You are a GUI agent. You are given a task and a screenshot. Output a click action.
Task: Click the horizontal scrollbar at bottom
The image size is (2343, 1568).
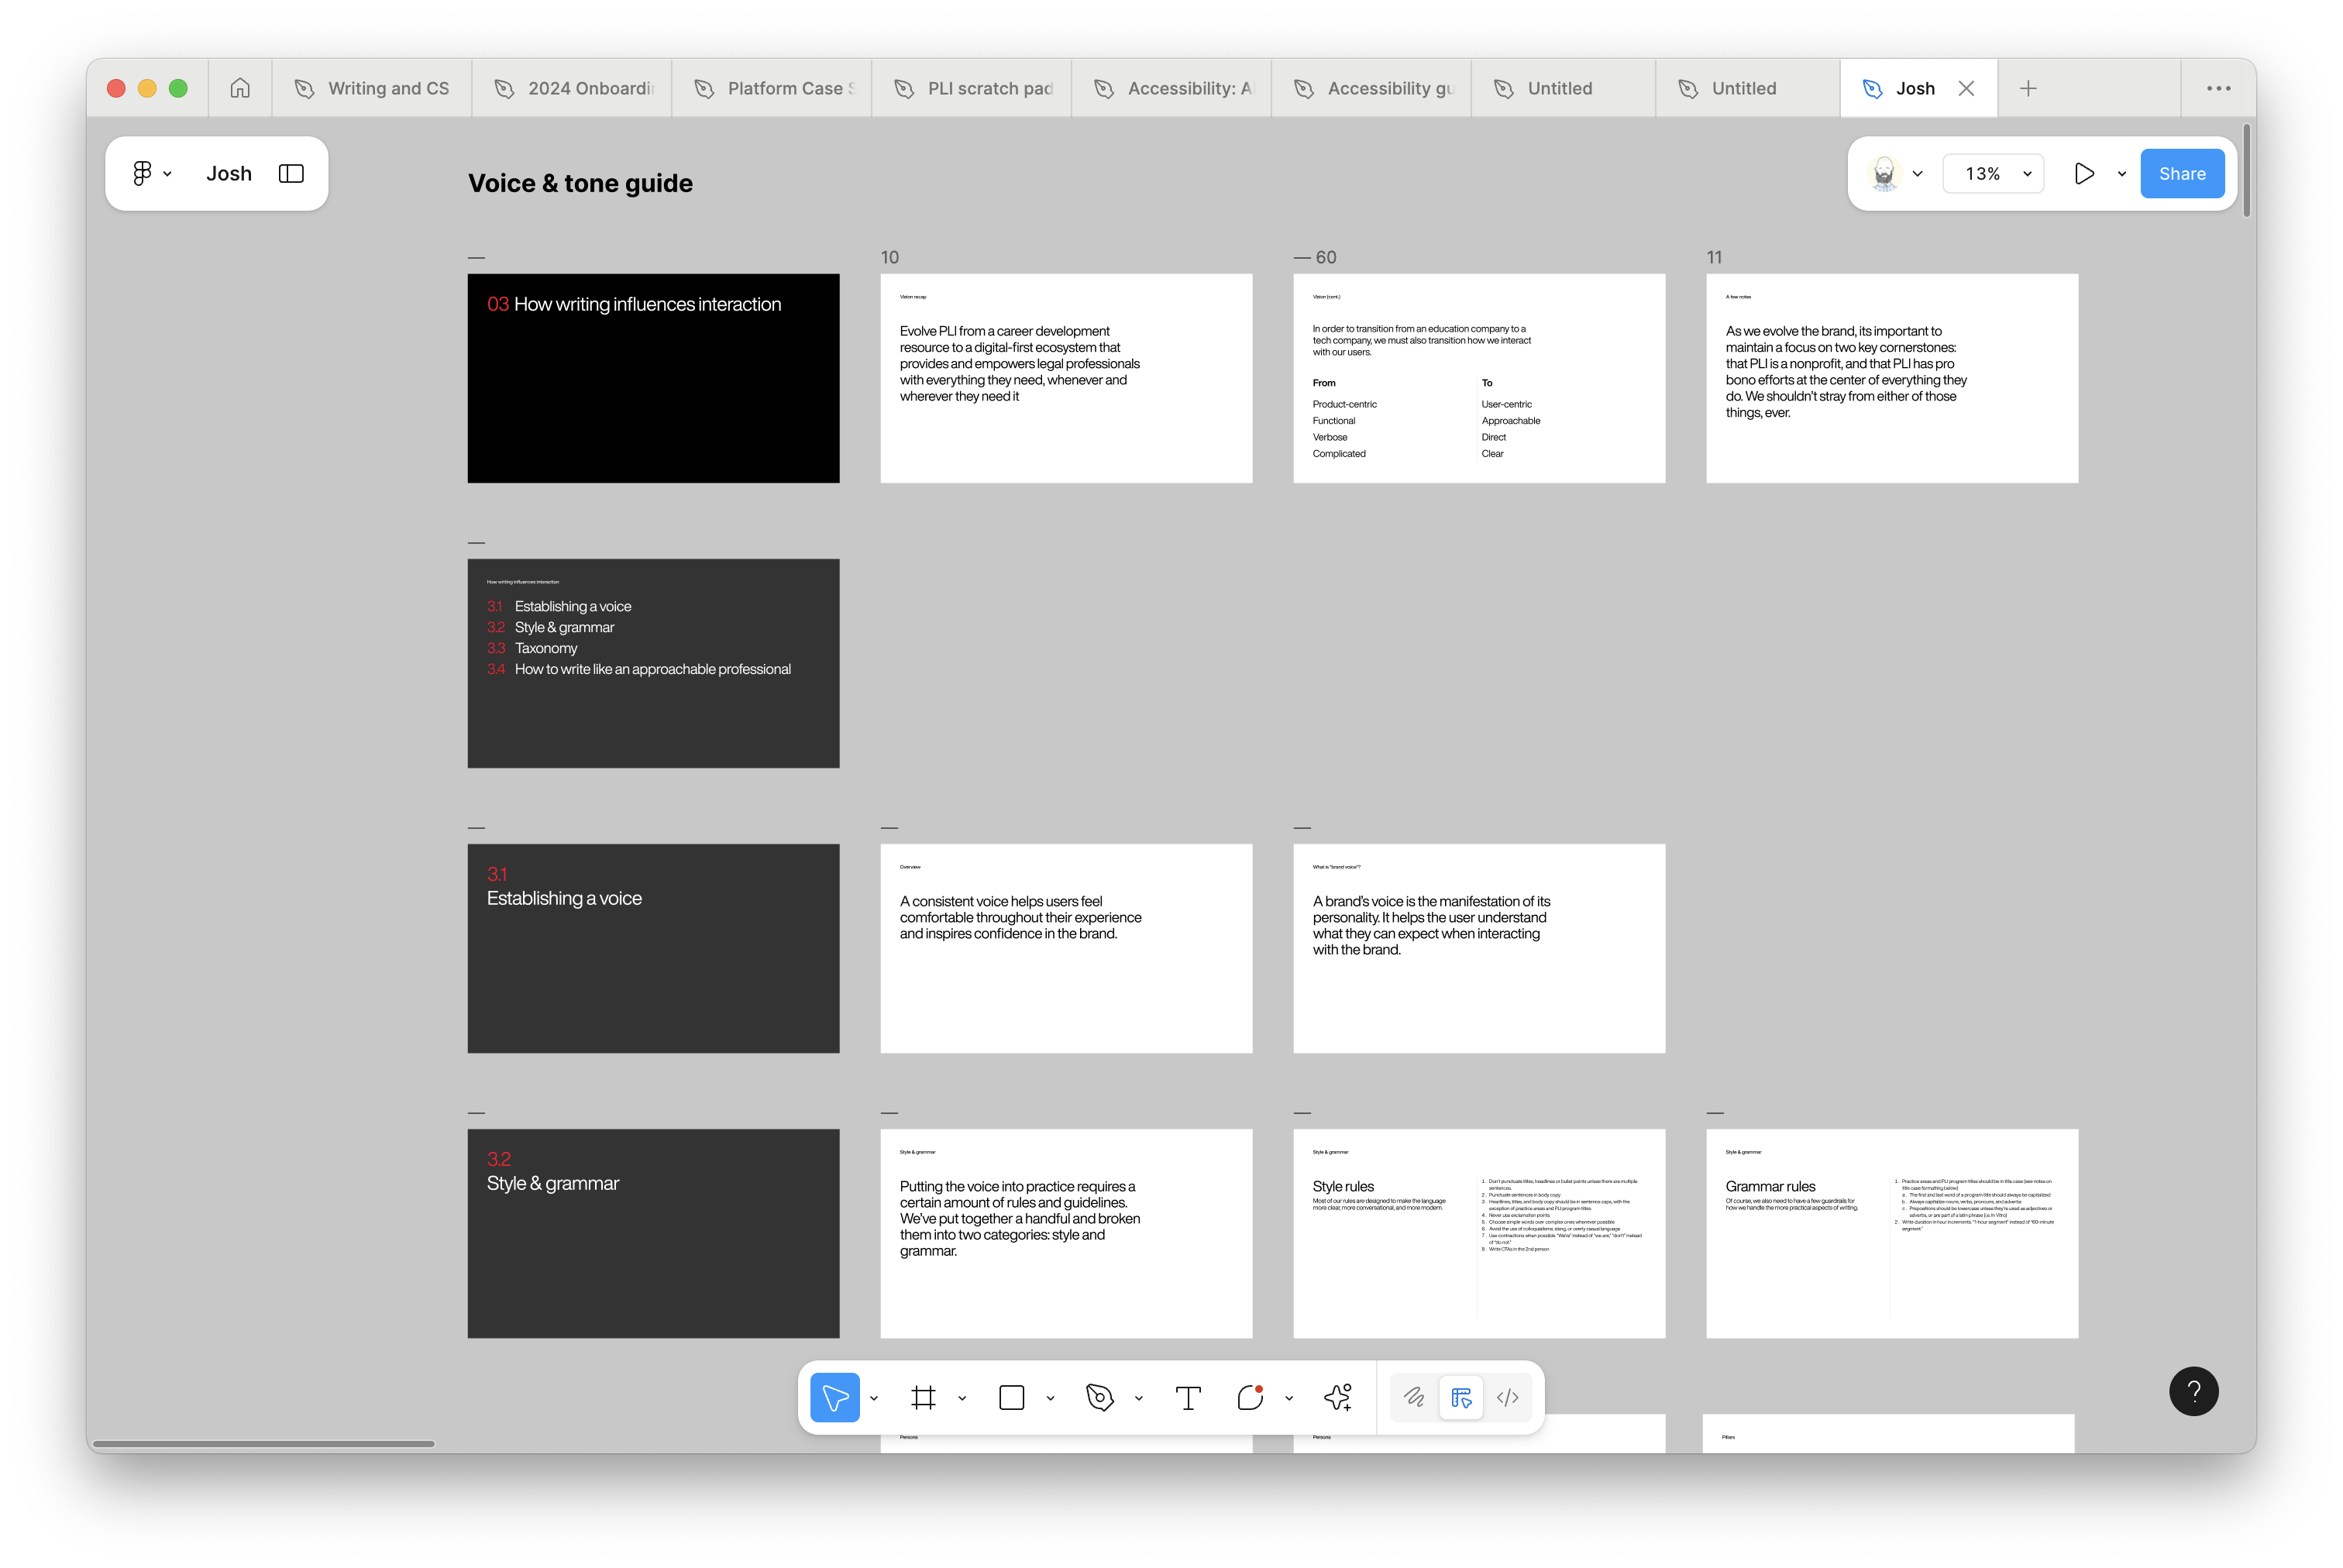(x=264, y=1443)
